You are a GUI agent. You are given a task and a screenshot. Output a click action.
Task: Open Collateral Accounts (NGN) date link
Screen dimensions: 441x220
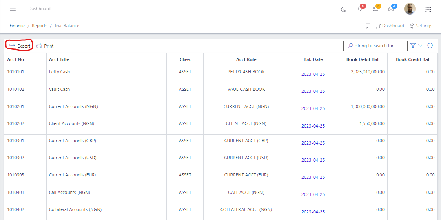313,212
